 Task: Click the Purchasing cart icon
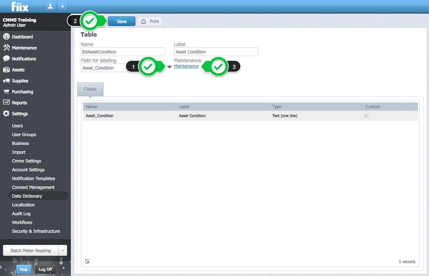point(6,92)
